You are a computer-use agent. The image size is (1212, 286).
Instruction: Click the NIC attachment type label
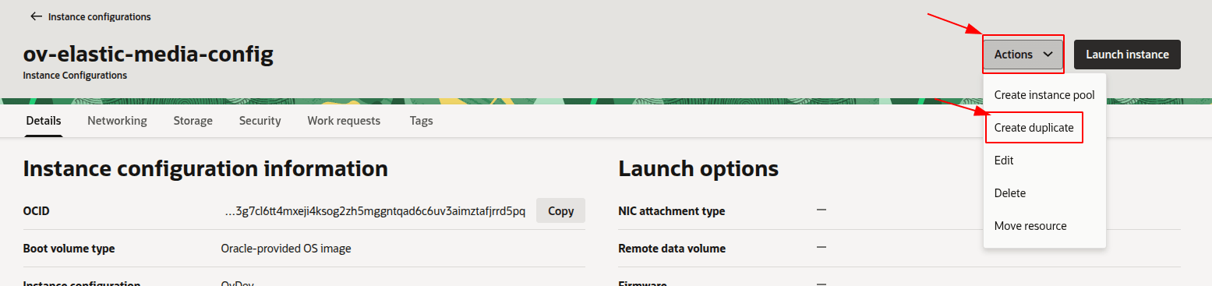[671, 211]
